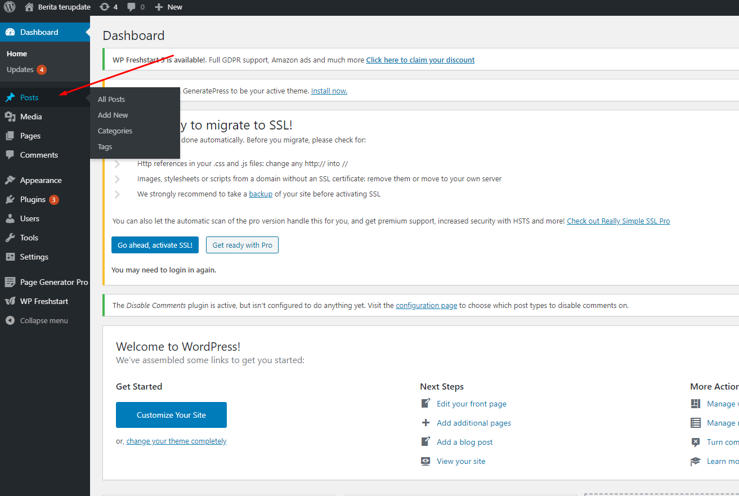
Task: Open the Tools menu in sidebar
Action: (29, 238)
